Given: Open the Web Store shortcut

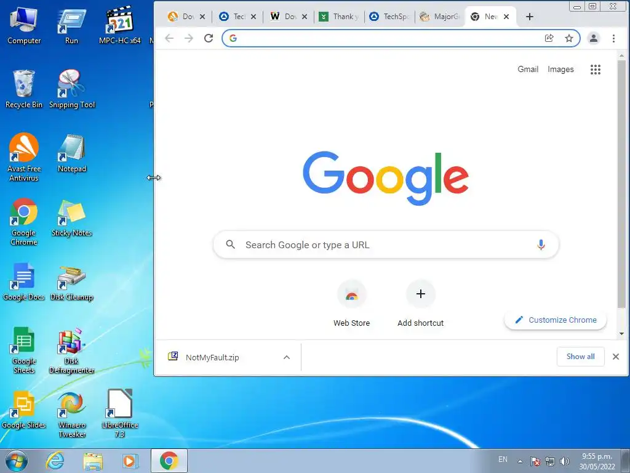Looking at the screenshot, I should (351, 304).
